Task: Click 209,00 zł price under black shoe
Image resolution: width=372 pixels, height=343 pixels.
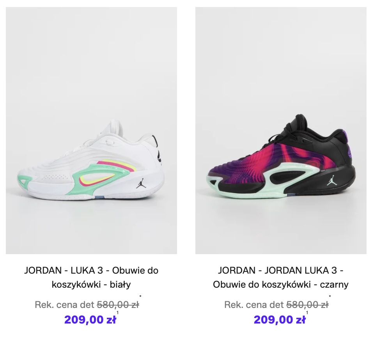Action: (x=280, y=320)
